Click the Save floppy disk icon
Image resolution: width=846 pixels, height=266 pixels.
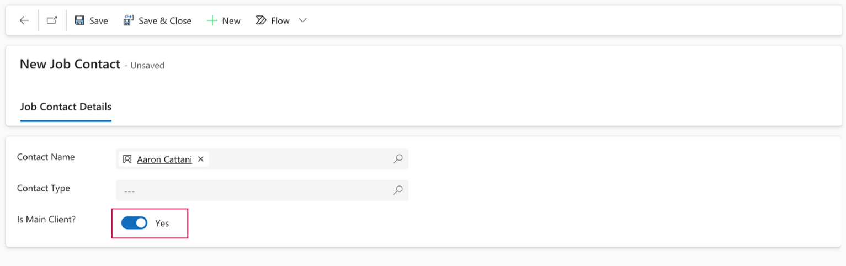79,20
